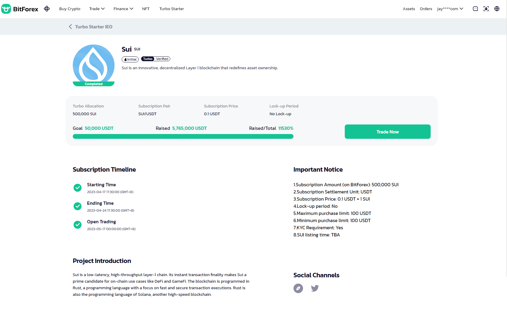Open the language globe icon
507x317 pixels.
tap(497, 9)
